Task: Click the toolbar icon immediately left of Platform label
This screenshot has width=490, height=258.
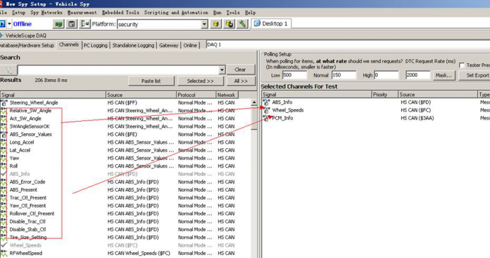Action: pyautogui.click(x=84, y=24)
